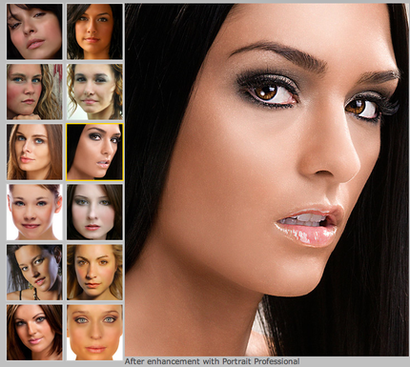Select the pale face with dark brown hair thumbnail

tap(94, 212)
